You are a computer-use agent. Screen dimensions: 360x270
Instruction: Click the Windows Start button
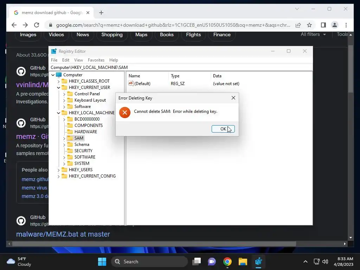point(102,262)
